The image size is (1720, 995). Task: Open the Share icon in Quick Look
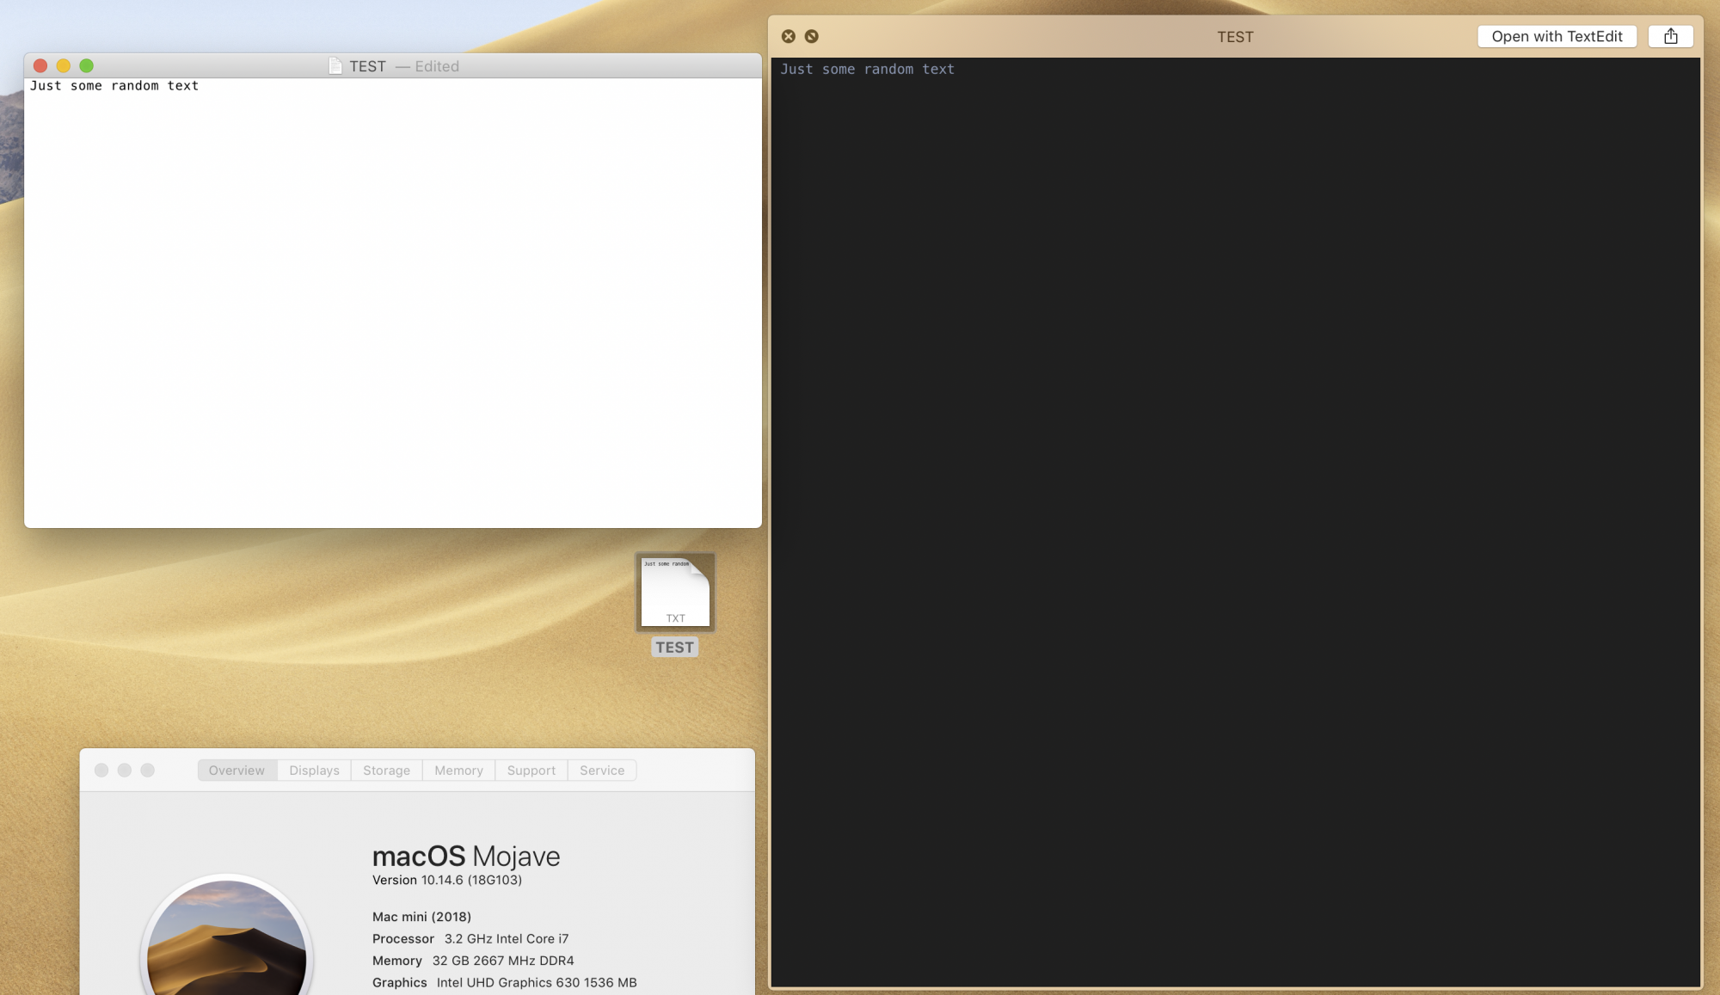(1671, 36)
